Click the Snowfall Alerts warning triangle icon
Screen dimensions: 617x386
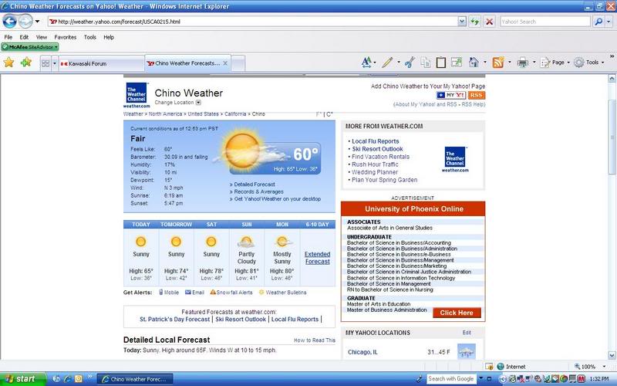(x=213, y=293)
